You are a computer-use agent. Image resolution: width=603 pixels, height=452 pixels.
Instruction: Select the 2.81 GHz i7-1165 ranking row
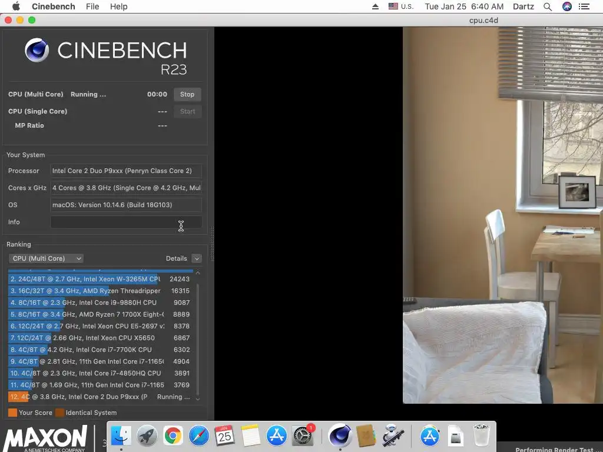point(100,361)
